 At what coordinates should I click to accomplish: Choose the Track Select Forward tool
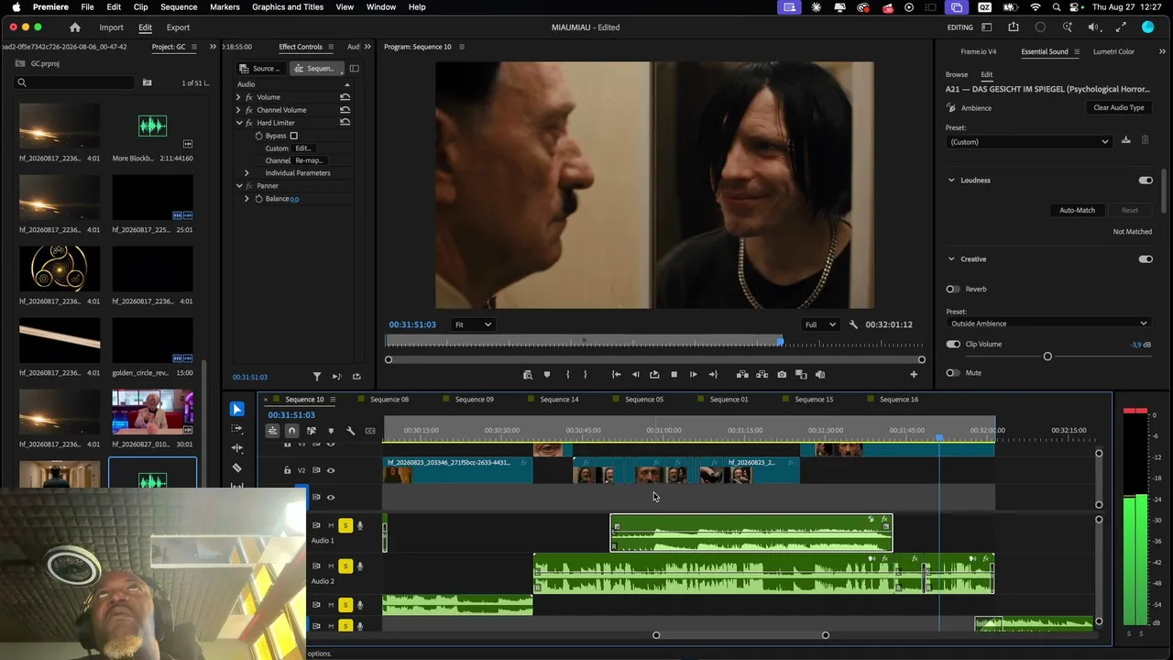[x=237, y=428]
